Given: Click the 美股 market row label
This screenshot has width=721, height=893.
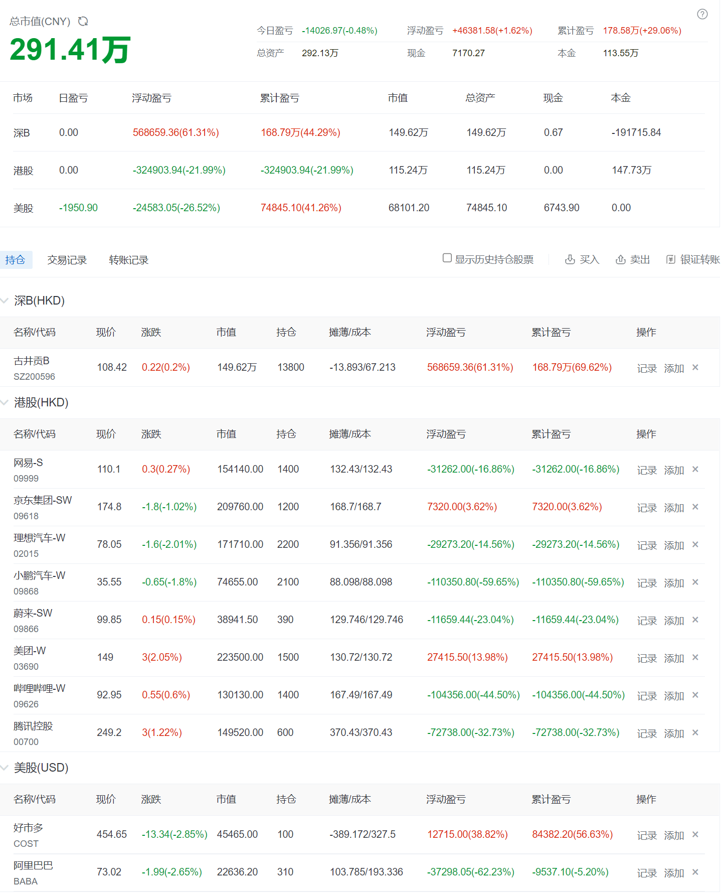Looking at the screenshot, I should point(23,208).
